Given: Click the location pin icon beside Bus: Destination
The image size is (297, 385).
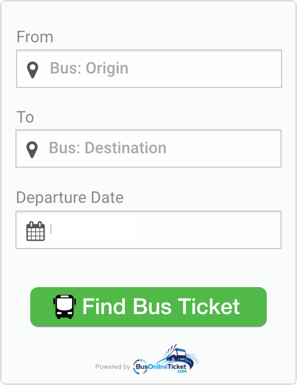Looking at the screenshot, I should (x=32, y=150).
